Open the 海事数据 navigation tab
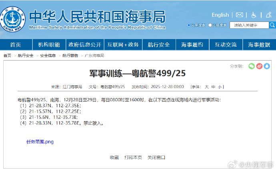Image resolution: width=276 pixels, height=171 pixels. tap(259, 45)
